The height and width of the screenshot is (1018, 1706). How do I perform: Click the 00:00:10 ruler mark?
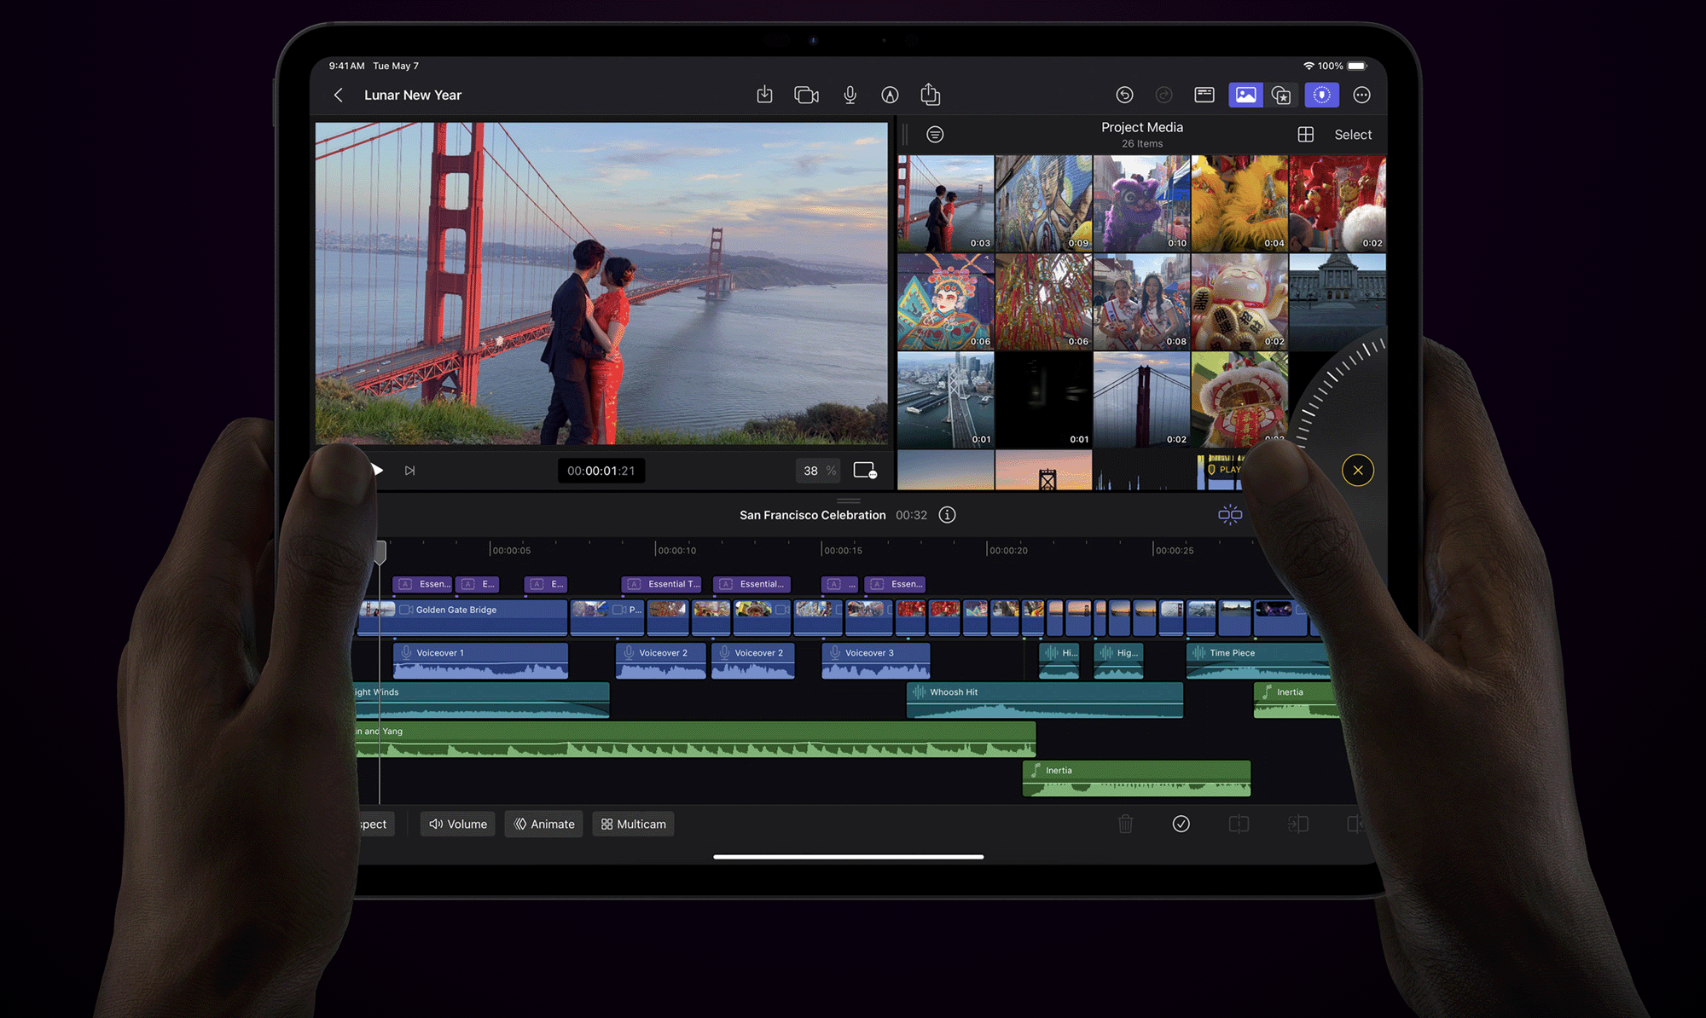[x=676, y=550]
